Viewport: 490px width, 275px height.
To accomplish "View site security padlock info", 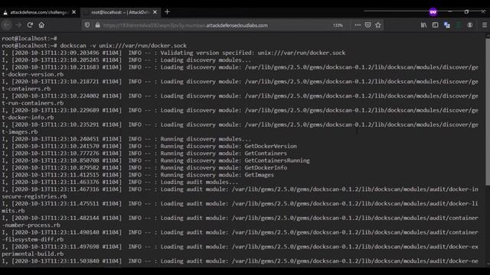I will [x=97, y=25].
